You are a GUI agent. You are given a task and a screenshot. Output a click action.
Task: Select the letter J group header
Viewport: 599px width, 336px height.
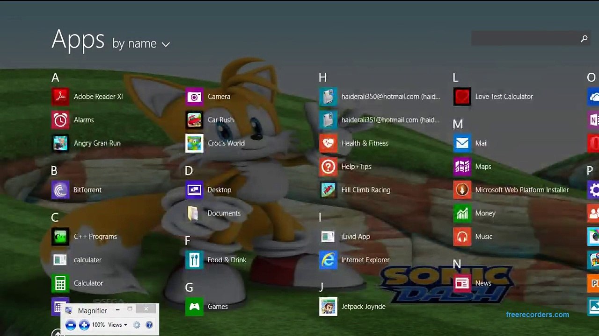[x=321, y=287]
